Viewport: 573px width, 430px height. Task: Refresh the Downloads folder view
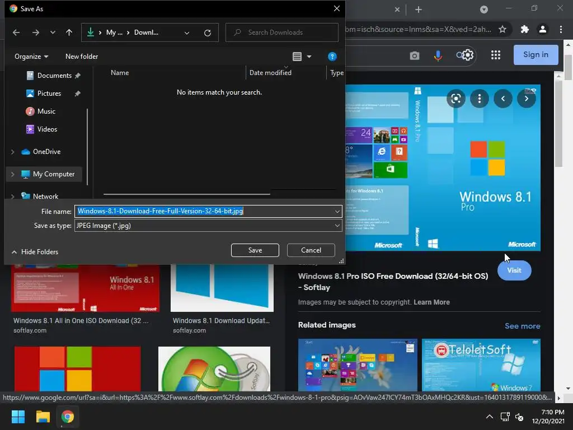tap(207, 33)
